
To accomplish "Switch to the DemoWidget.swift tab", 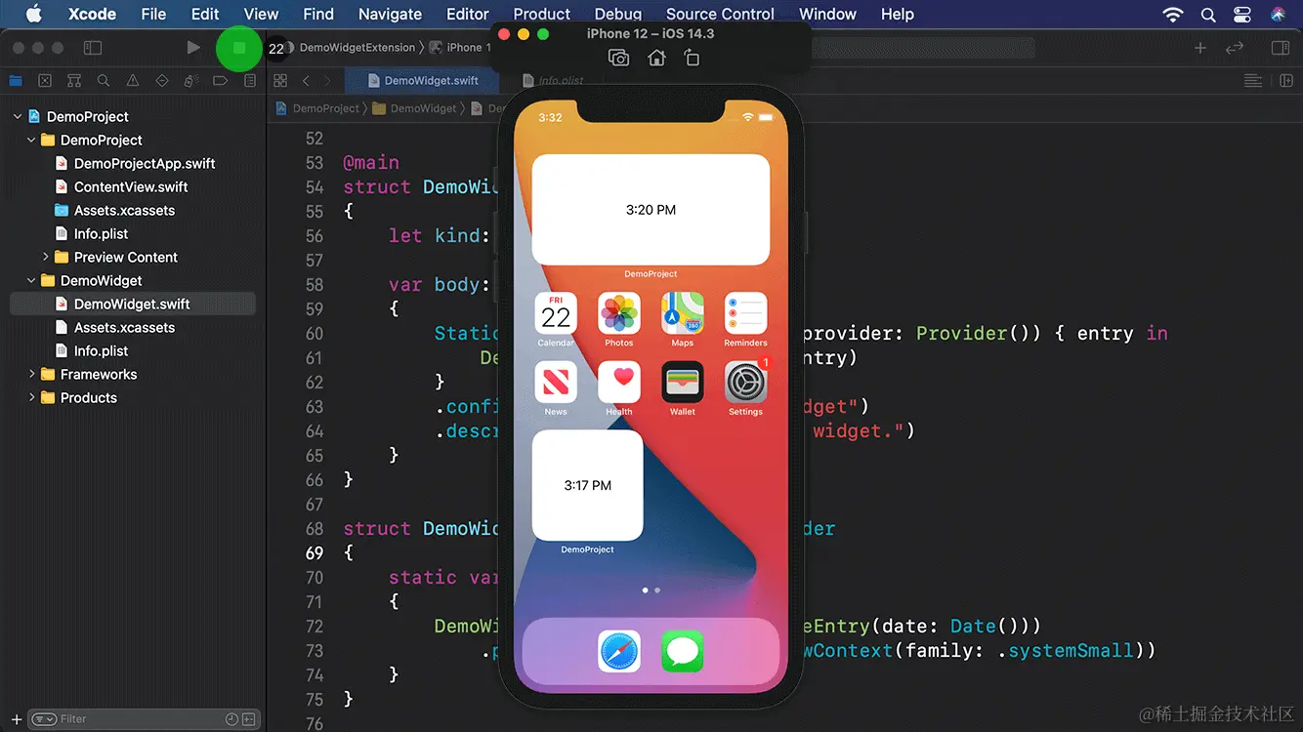I will pos(422,81).
